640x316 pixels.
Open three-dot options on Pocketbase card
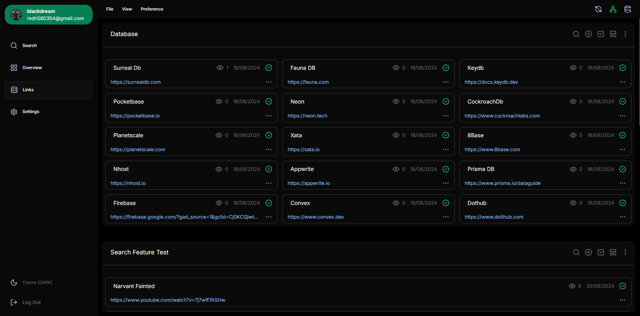pos(269,116)
